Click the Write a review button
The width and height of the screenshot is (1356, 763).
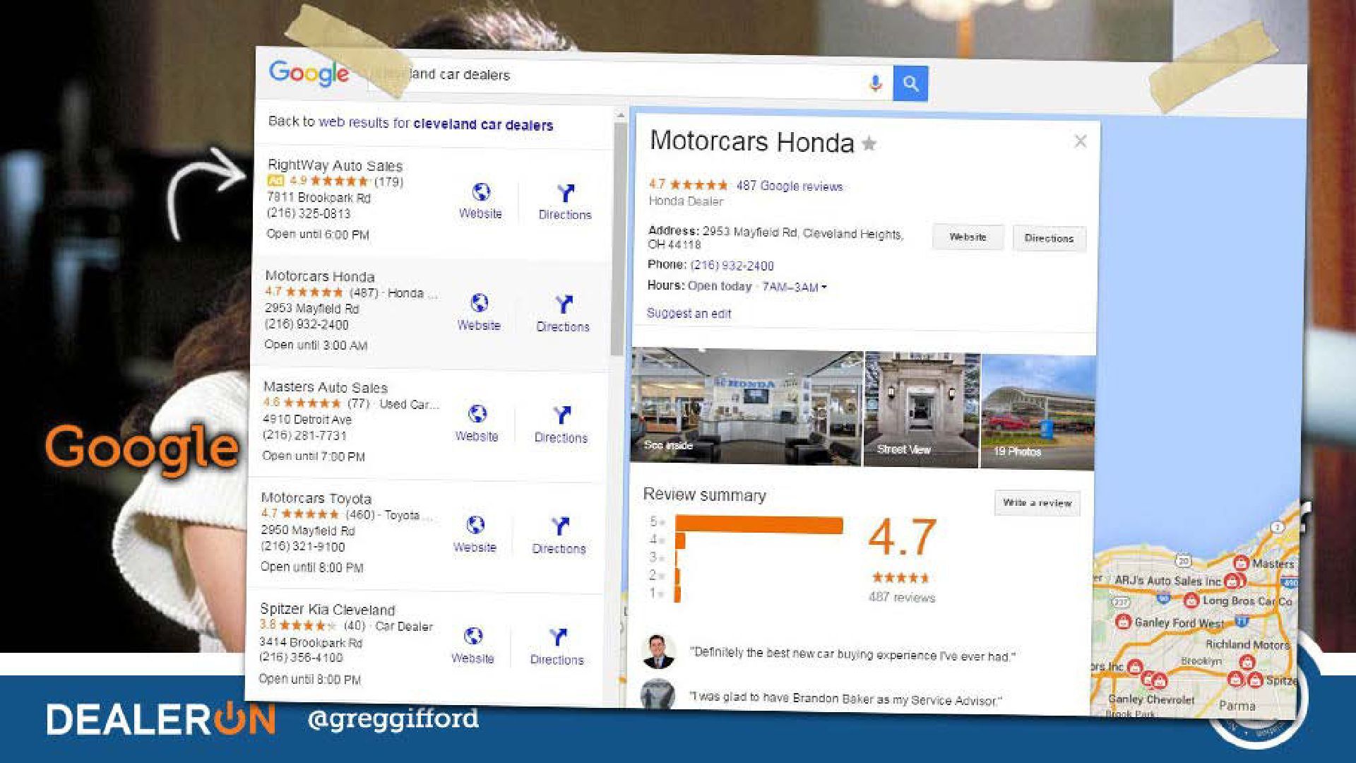tap(1037, 503)
